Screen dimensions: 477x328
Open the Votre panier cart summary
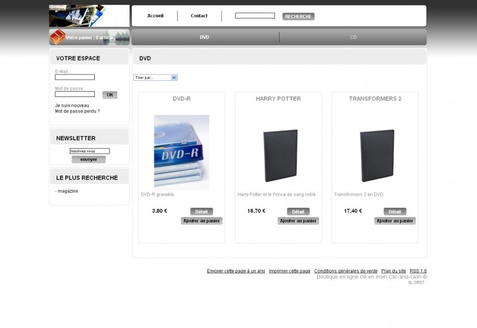[x=89, y=38]
